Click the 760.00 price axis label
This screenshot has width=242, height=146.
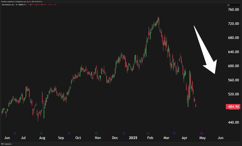click(x=233, y=9)
